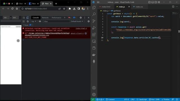180x101 pixels.
Task: Share this page icon in address bar
Action: click(x=60, y=9)
